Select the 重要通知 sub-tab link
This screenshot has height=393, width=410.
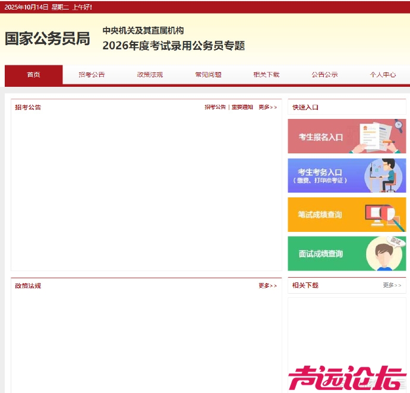[242, 107]
